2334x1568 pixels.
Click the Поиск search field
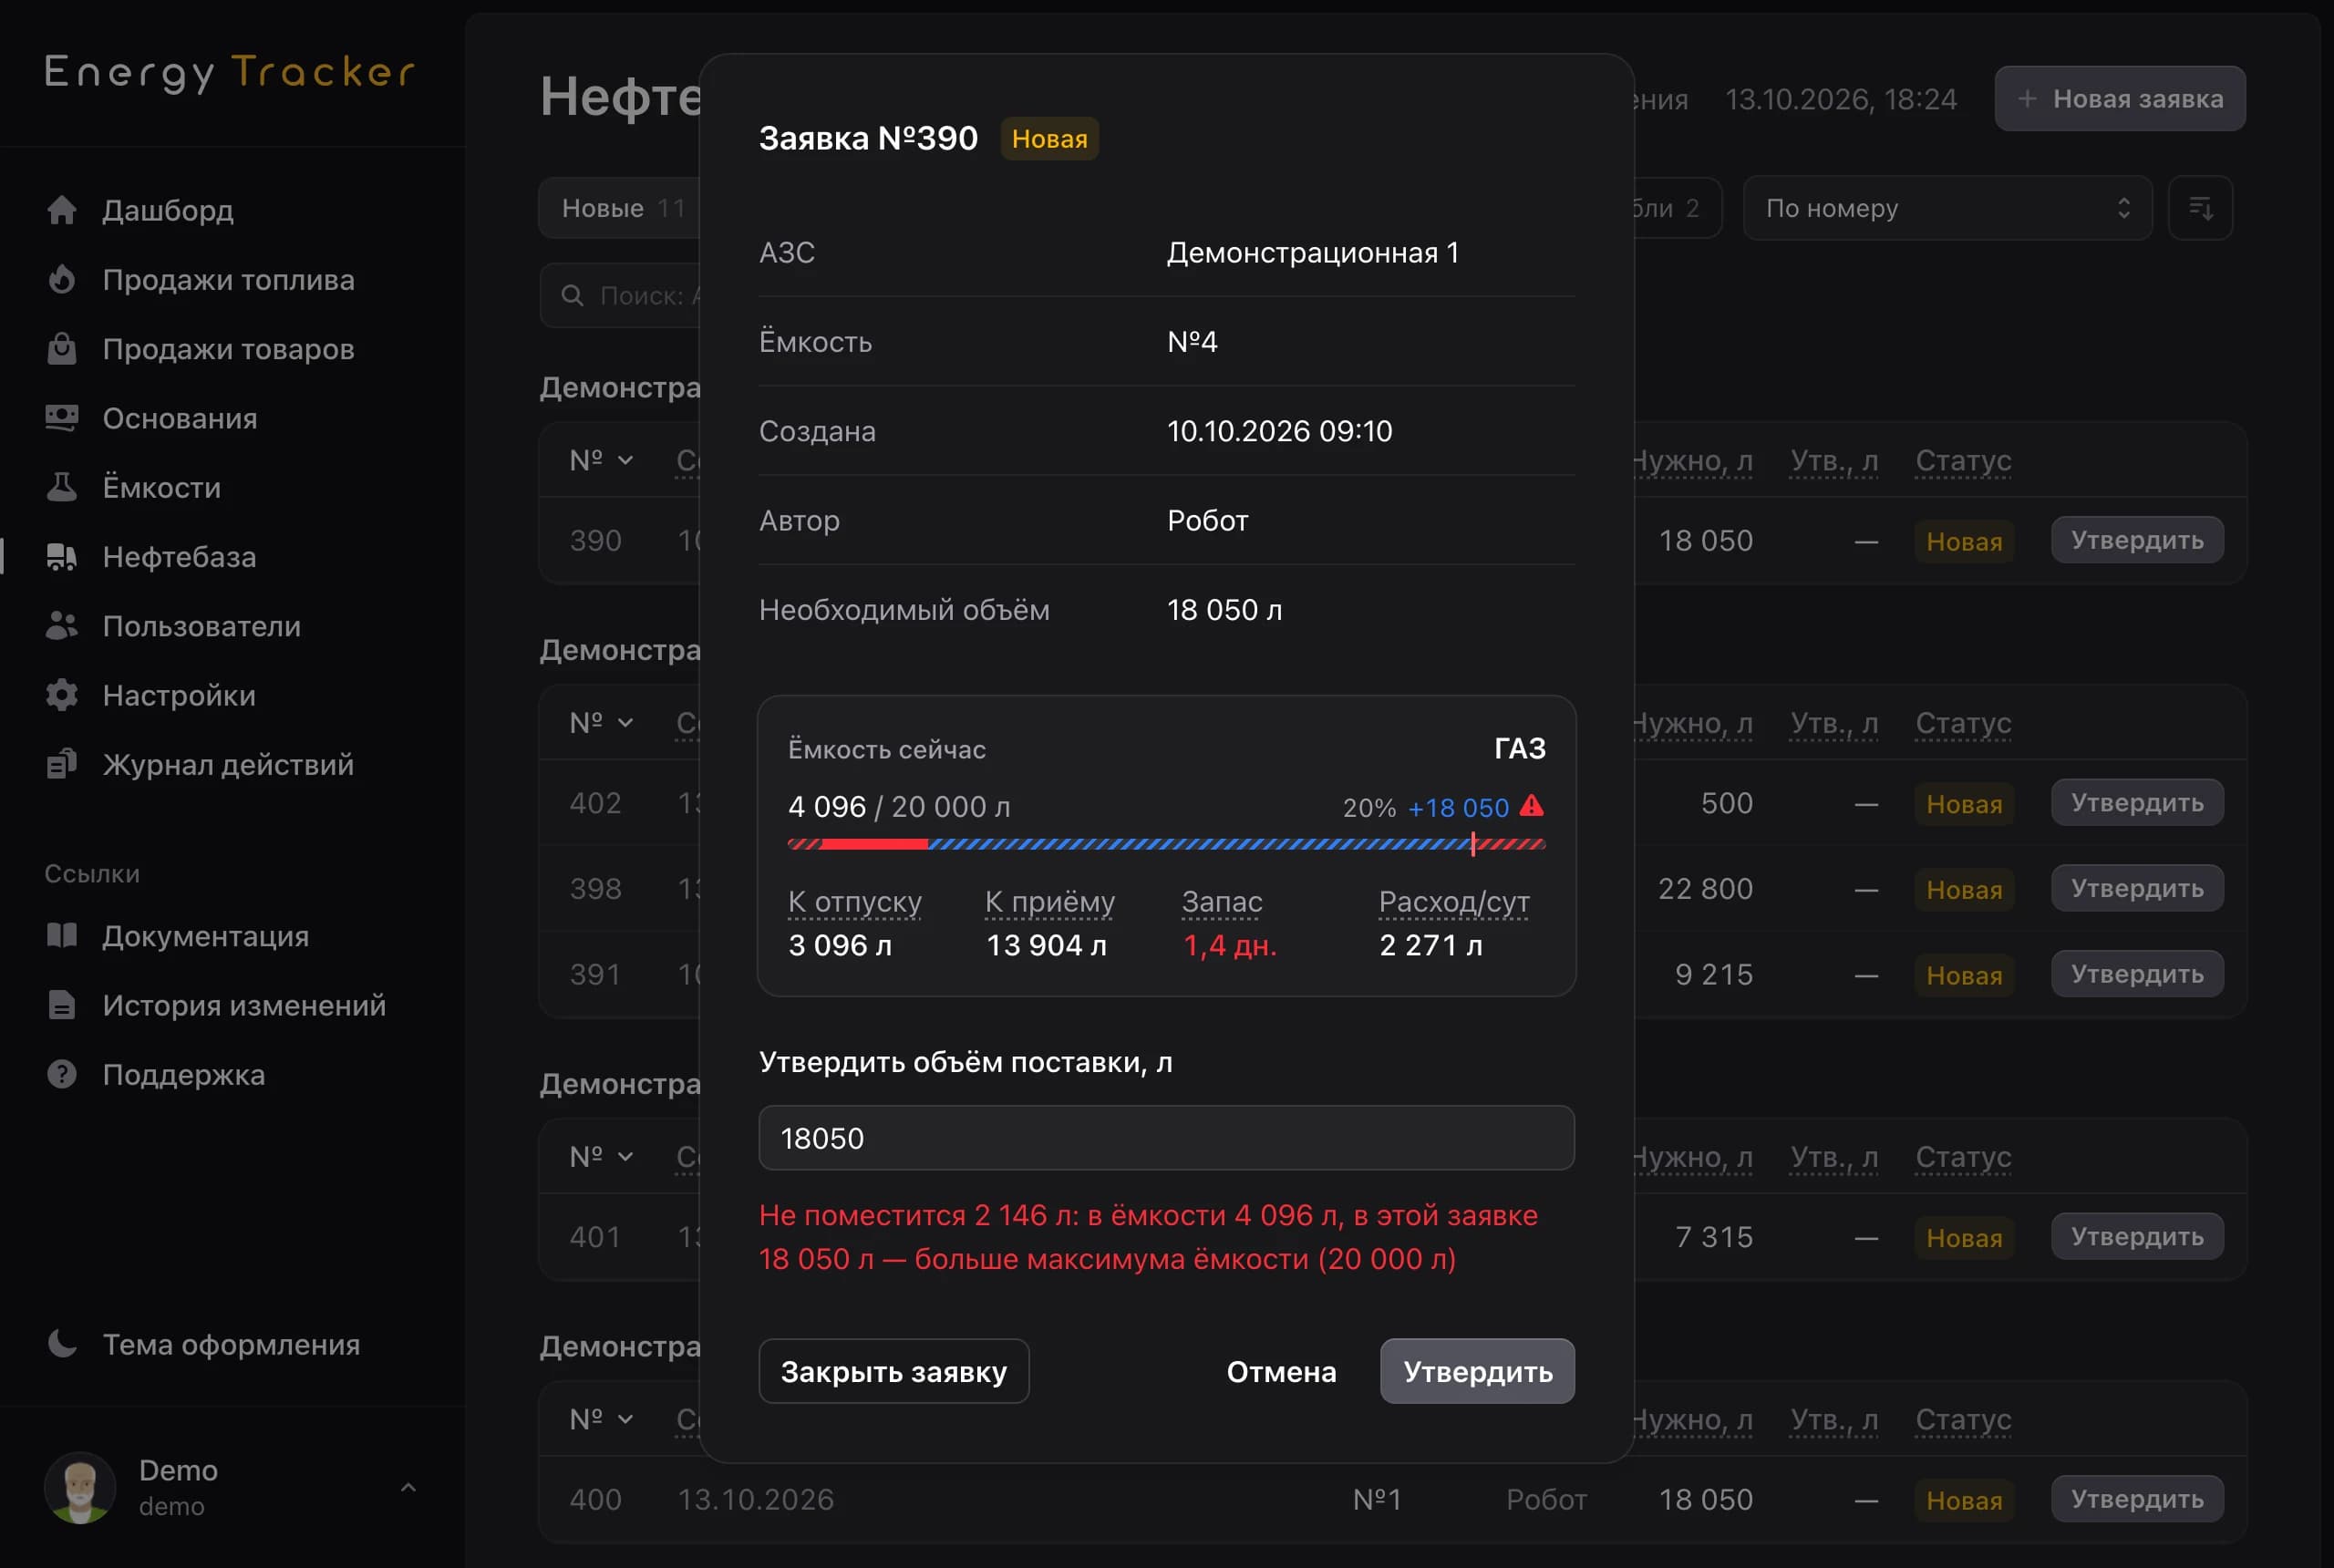(x=620, y=295)
